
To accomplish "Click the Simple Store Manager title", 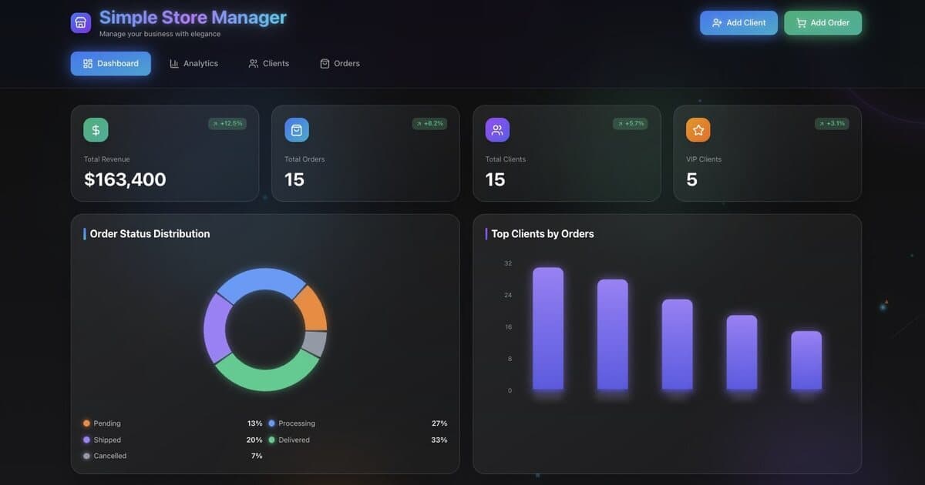I will (x=193, y=17).
